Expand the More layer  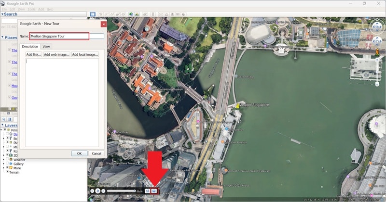[3, 168]
